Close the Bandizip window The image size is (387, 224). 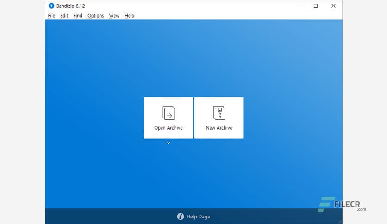pyautogui.click(x=333, y=6)
